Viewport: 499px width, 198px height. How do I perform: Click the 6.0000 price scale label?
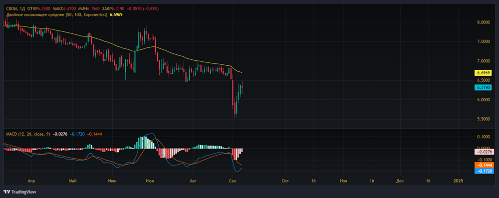click(484, 100)
